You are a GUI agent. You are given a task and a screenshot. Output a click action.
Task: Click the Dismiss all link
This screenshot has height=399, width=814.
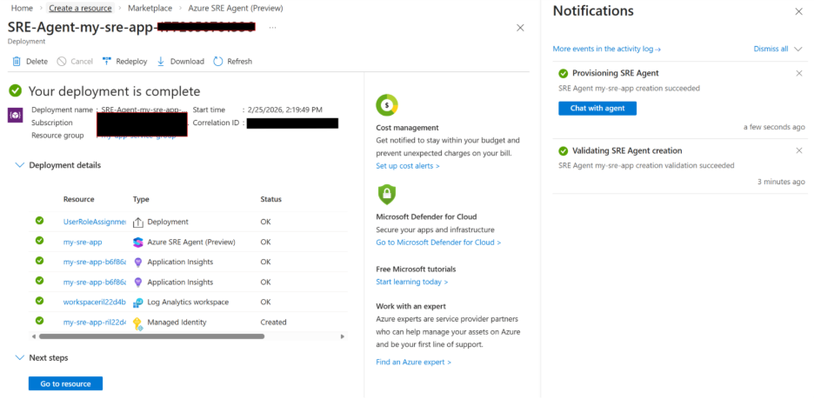(771, 49)
